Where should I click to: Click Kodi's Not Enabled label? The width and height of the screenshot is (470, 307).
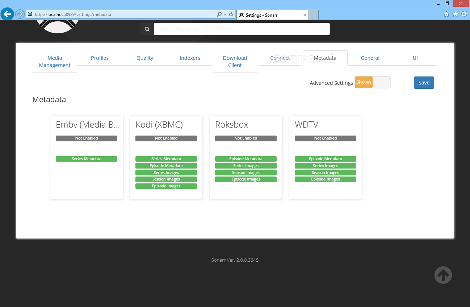click(x=166, y=138)
